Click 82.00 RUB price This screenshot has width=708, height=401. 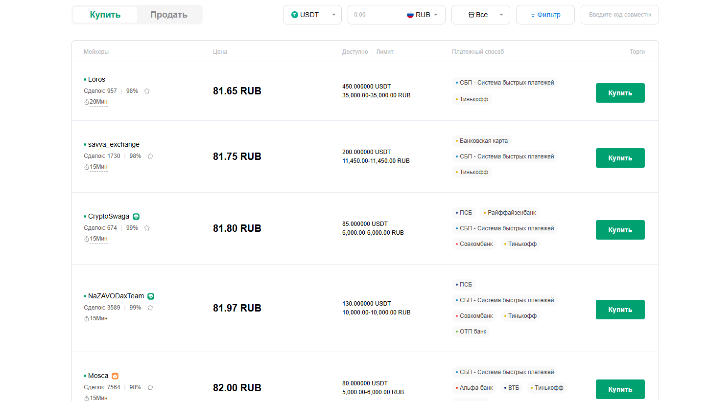click(x=237, y=388)
